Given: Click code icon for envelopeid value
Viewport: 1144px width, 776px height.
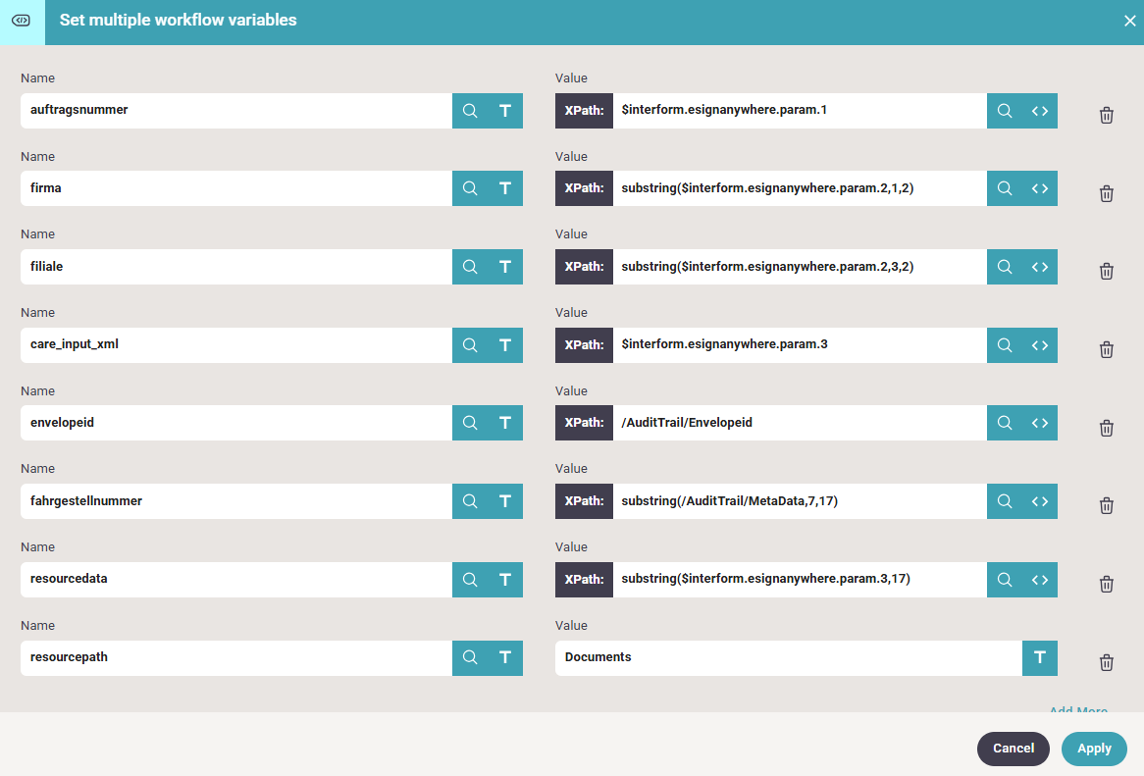Looking at the screenshot, I should pyautogui.click(x=1040, y=423).
